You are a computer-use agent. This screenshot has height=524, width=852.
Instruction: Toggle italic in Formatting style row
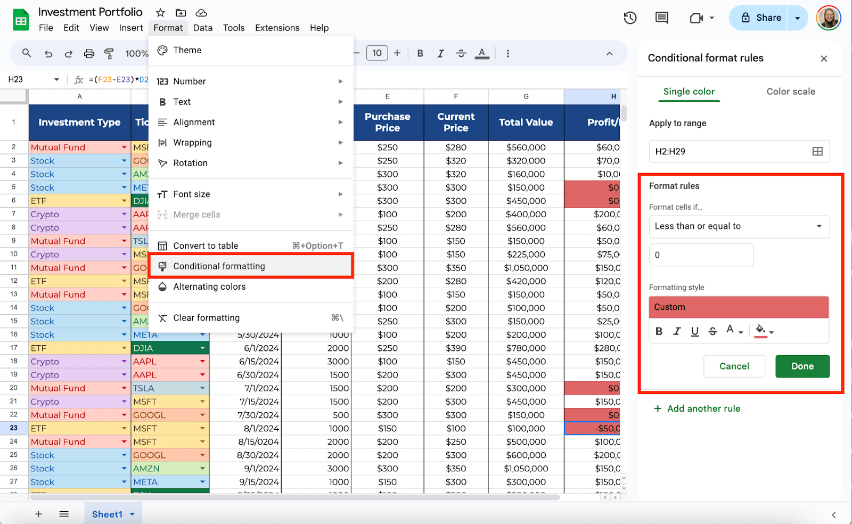[x=677, y=331]
